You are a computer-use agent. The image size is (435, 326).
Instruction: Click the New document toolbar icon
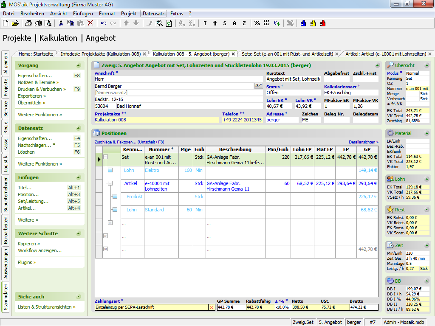tap(6, 23)
